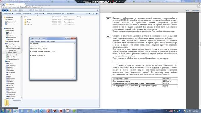Click the Windows Start button

(3, 111)
